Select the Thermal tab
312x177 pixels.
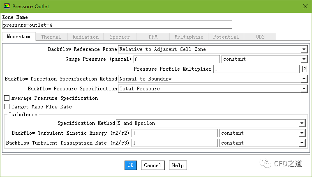tap(51, 37)
